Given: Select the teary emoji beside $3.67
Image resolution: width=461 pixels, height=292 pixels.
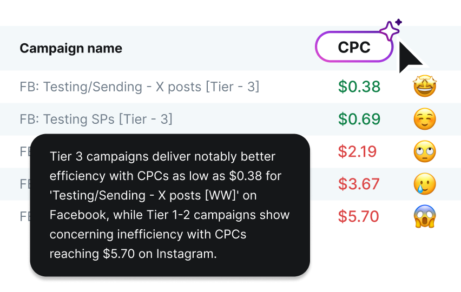Looking at the screenshot, I should pyautogui.click(x=425, y=184).
